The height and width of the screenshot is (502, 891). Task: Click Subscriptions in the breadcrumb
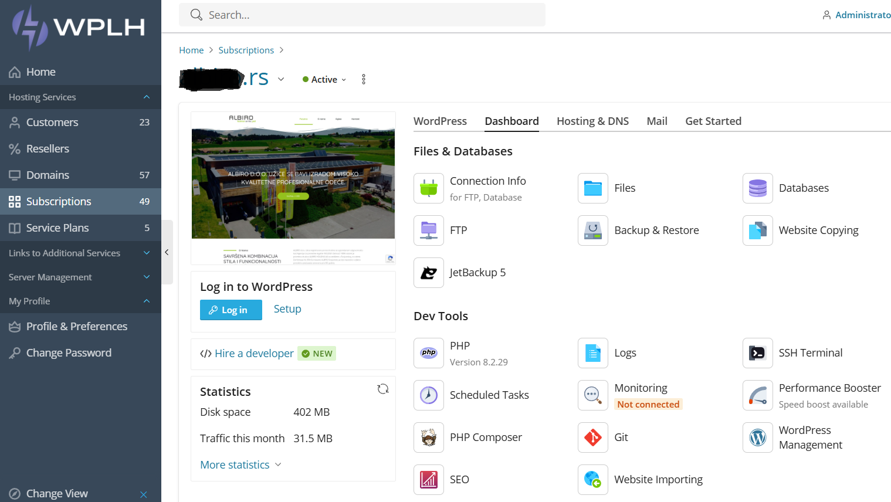(x=246, y=50)
